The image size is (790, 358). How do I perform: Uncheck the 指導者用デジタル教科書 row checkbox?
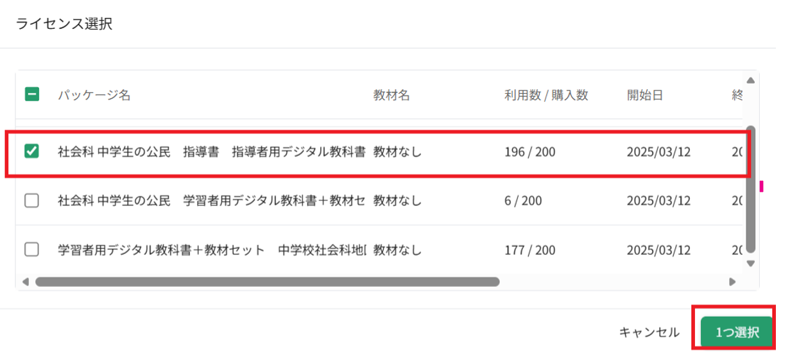pyautogui.click(x=31, y=151)
